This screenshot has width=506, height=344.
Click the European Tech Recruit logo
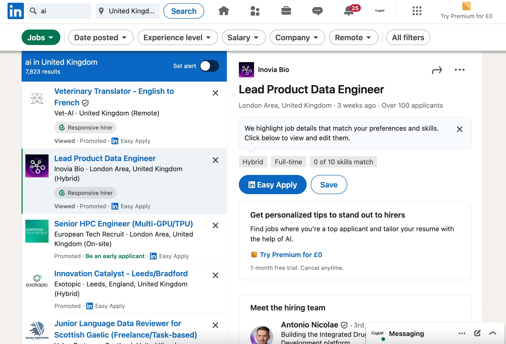(x=37, y=231)
